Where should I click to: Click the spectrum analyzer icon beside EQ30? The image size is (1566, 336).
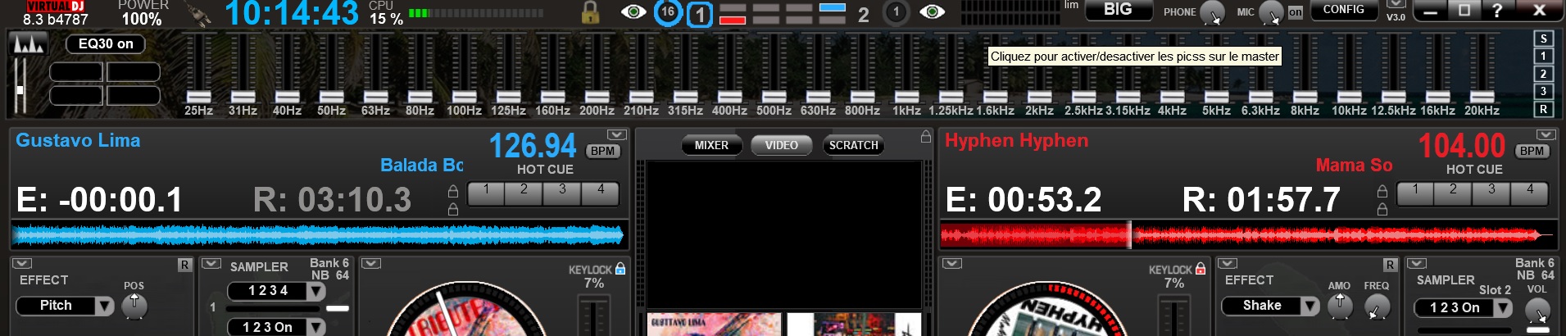(x=27, y=43)
